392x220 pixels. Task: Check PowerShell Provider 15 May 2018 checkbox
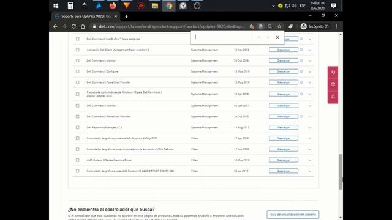(78, 82)
